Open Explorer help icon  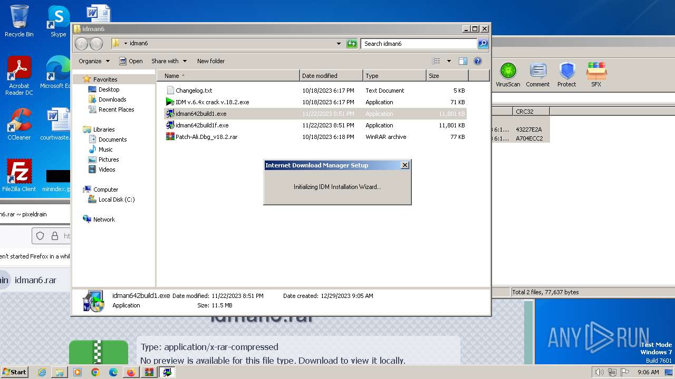478,61
